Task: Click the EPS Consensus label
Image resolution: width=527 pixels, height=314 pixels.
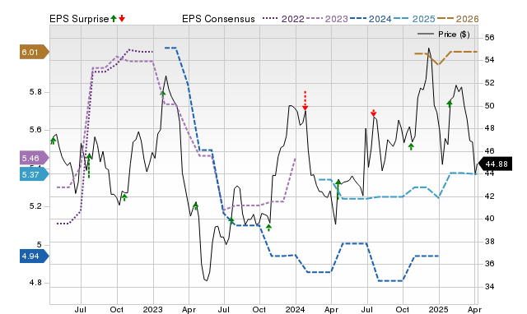Action: [218, 19]
